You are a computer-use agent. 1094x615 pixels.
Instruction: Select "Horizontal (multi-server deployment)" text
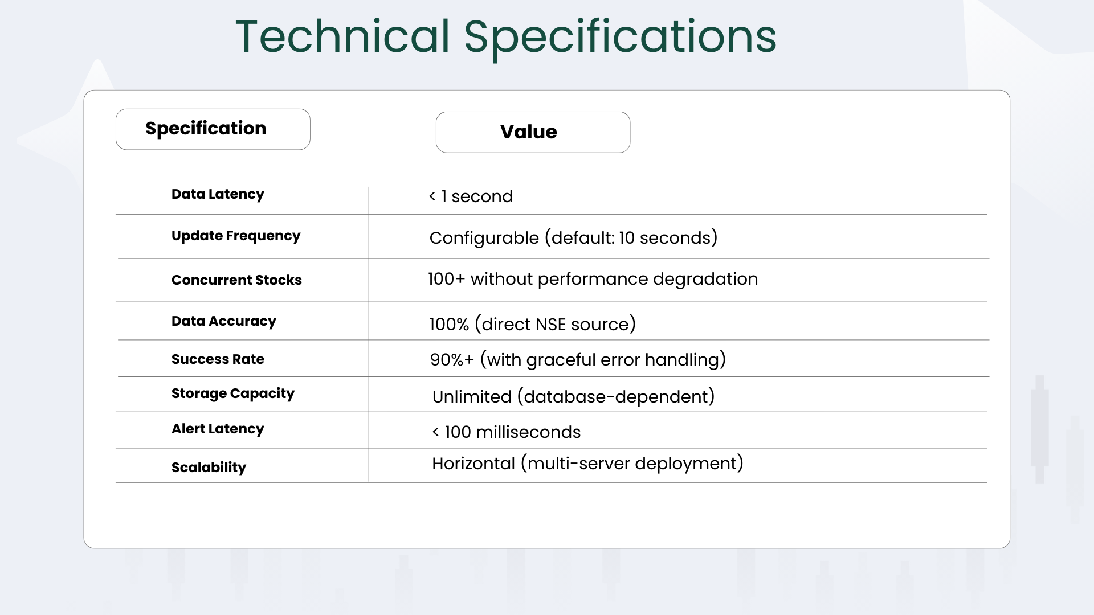587,464
